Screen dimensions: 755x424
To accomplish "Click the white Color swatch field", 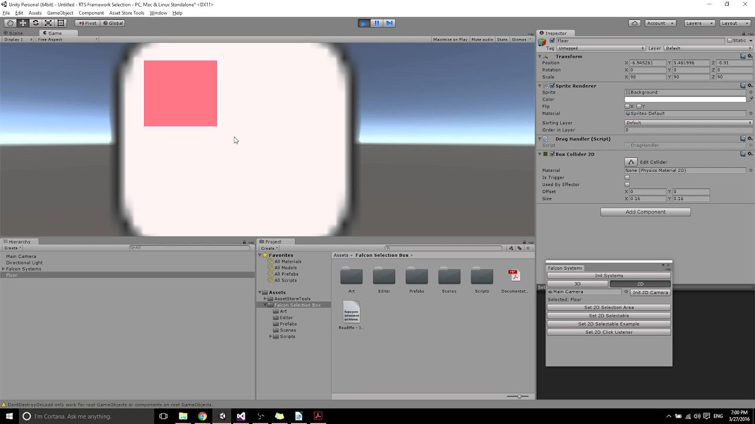I will point(685,100).
